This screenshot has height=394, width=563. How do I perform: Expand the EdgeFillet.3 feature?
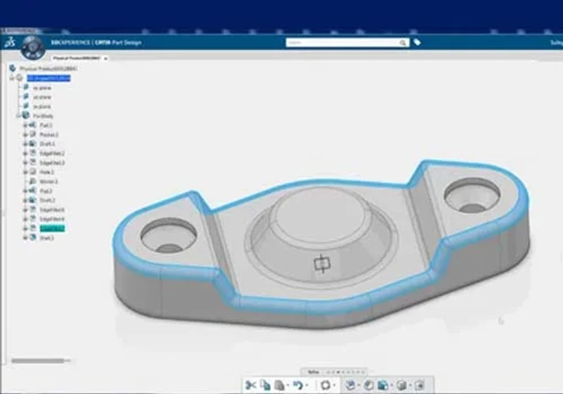pos(25,163)
